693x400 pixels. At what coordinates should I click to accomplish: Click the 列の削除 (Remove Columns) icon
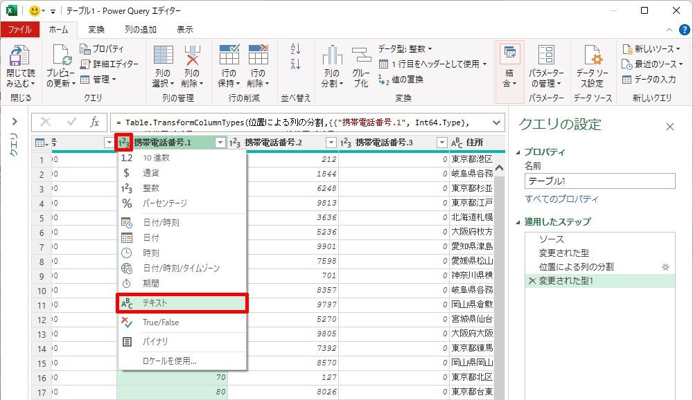pyautogui.click(x=192, y=57)
